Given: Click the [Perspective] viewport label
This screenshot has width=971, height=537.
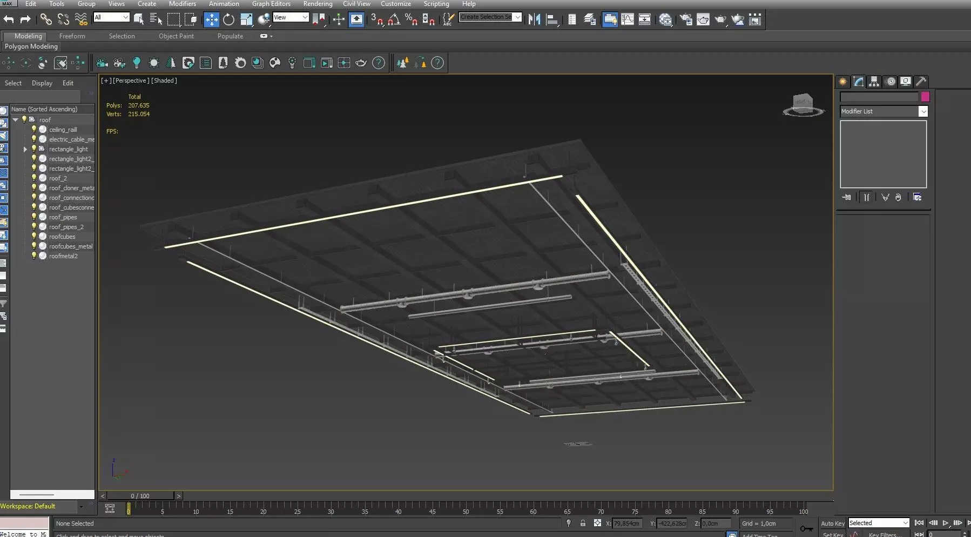Looking at the screenshot, I should (131, 80).
